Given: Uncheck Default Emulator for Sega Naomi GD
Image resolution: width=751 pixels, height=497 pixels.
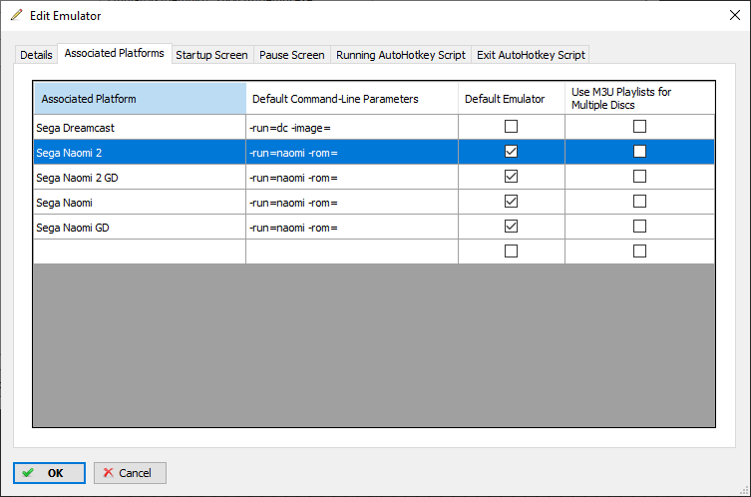Looking at the screenshot, I should pyautogui.click(x=511, y=227).
